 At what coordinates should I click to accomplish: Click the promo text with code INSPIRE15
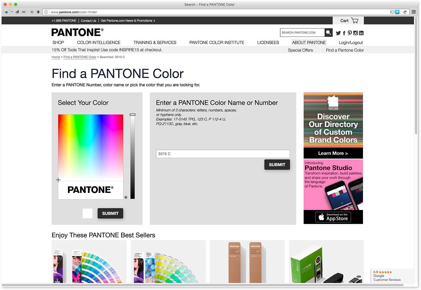point(107,50)
